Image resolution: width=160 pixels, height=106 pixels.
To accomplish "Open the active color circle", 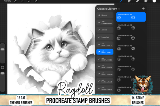I will point(154,1).
